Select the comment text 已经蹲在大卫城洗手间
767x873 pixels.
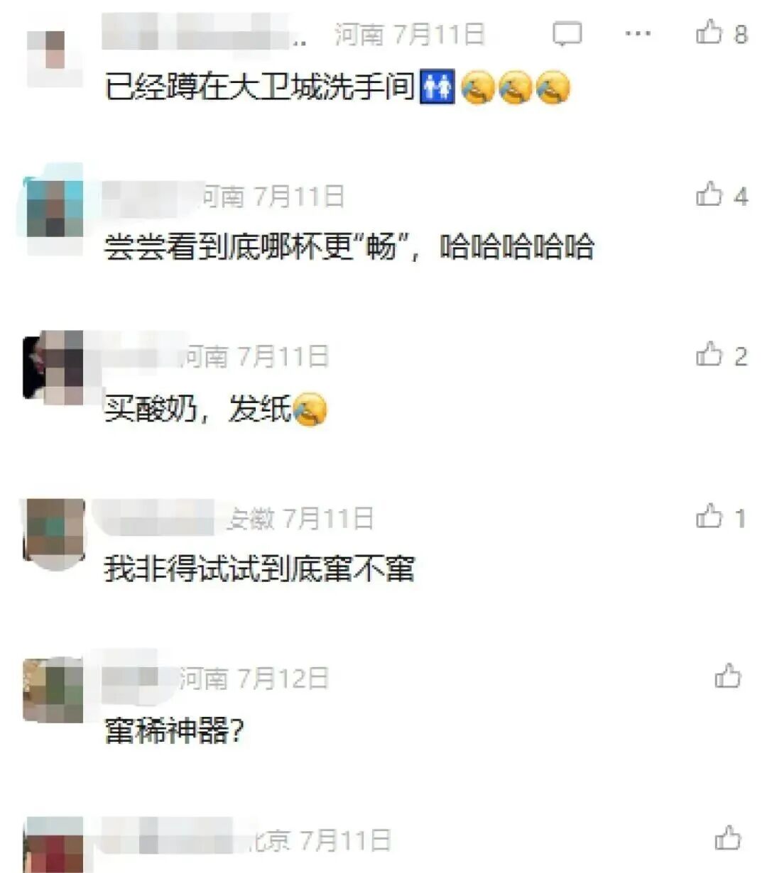pyautogui.click(x=259, y=88)
